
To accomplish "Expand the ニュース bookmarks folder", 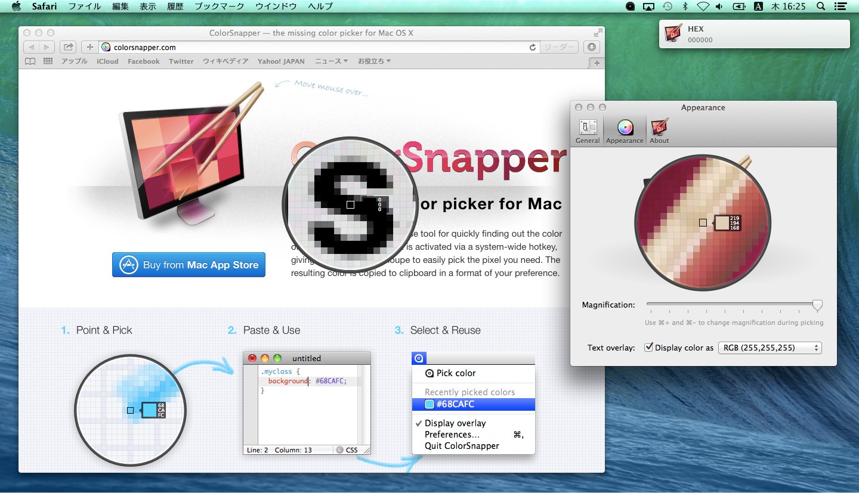I will tap(331, 61).
